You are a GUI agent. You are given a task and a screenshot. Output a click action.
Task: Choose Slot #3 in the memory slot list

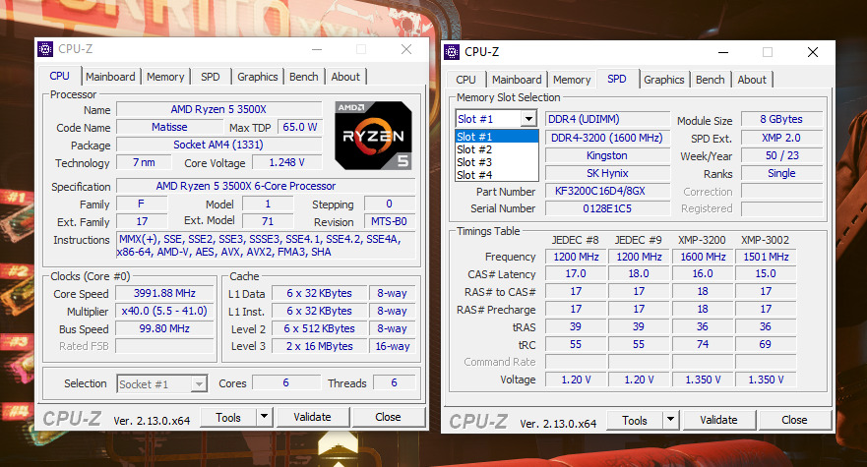[x=497, y=162]
